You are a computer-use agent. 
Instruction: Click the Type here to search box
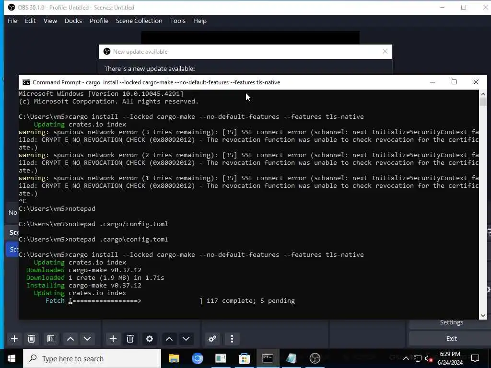(92, 358)
